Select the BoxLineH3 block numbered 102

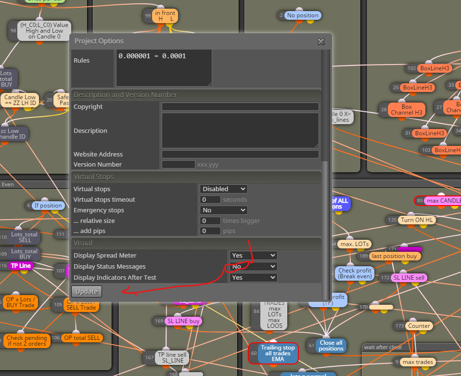435,68
